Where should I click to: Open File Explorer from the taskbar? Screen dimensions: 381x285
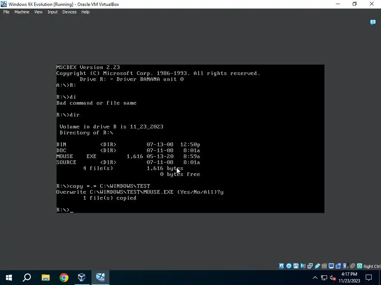pyautogui.click(x=45, y=278)
